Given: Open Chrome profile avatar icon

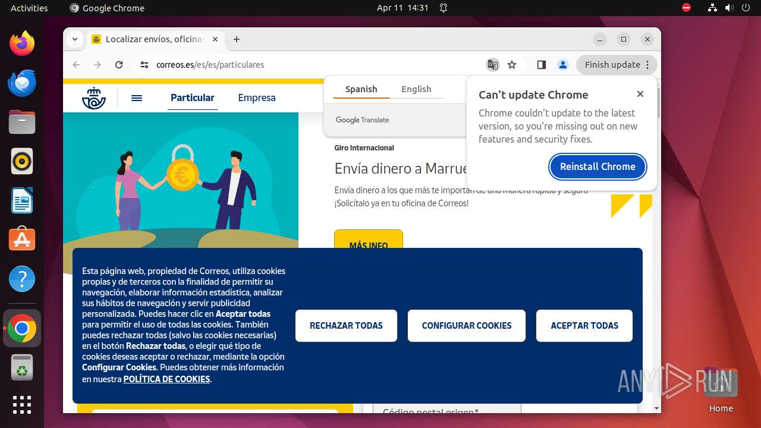Looking at the screenshot, I should (x=562, y=65).
